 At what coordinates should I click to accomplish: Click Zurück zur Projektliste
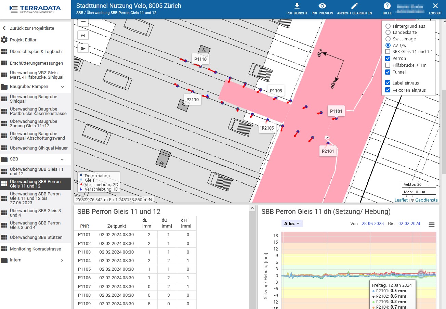(32, 28)
